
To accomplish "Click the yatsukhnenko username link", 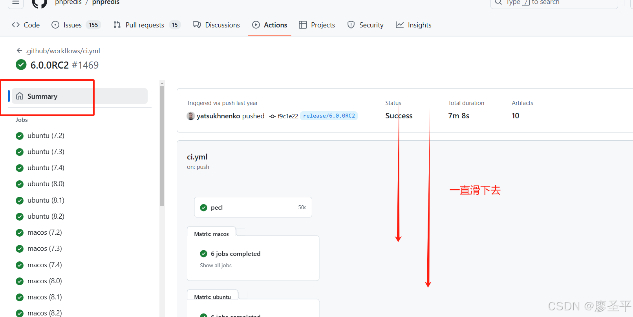I will pyautogui.click(x=218, y=116).
